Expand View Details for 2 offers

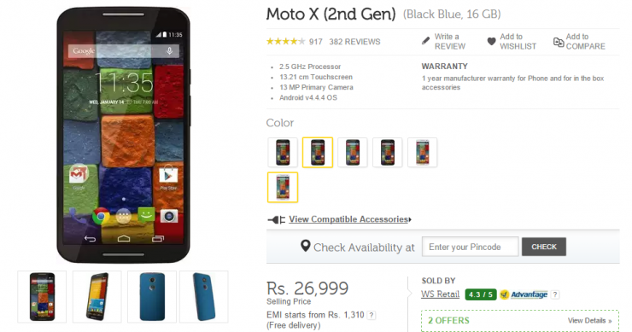tap(589, 321)
